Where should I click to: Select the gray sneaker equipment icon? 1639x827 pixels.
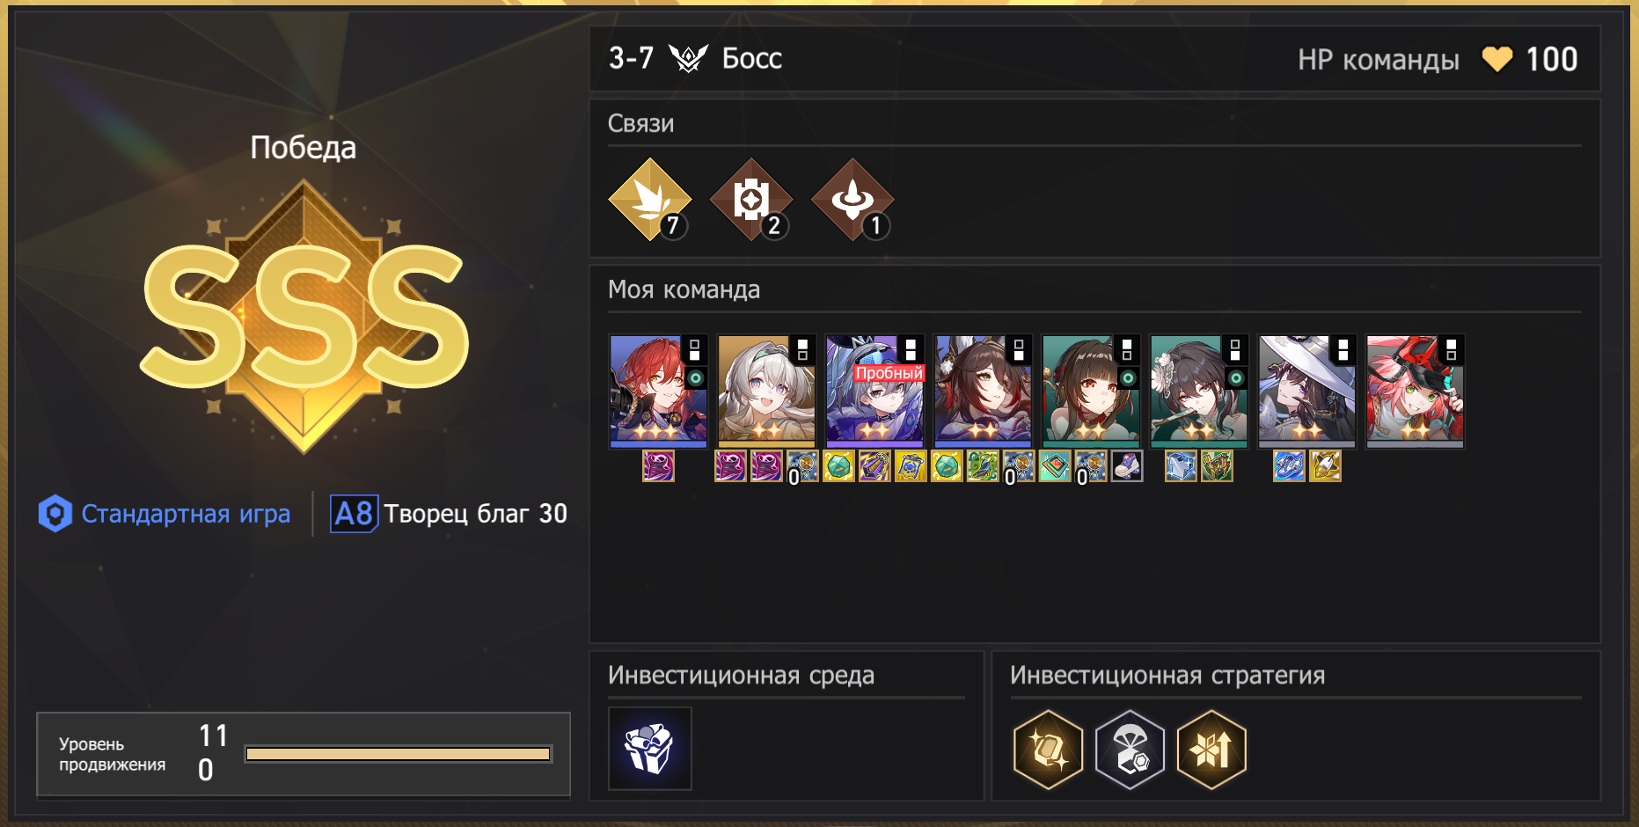[x=1127, y=466]
